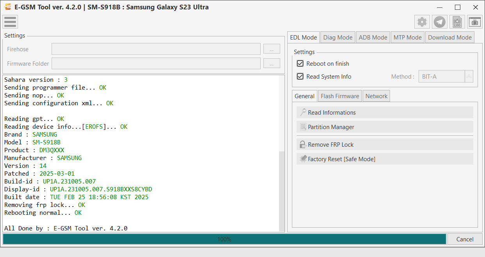Browse for Firmware Folder button
Image resolution: width=485 pixels, height=257 pixels.
pyautogui.click(x=272, y=63)
